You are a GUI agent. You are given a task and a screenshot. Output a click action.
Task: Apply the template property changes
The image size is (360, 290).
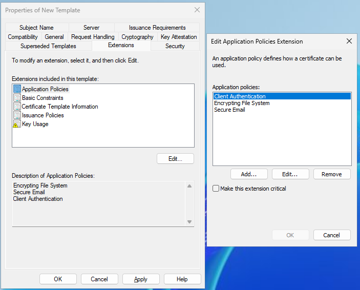141,279
